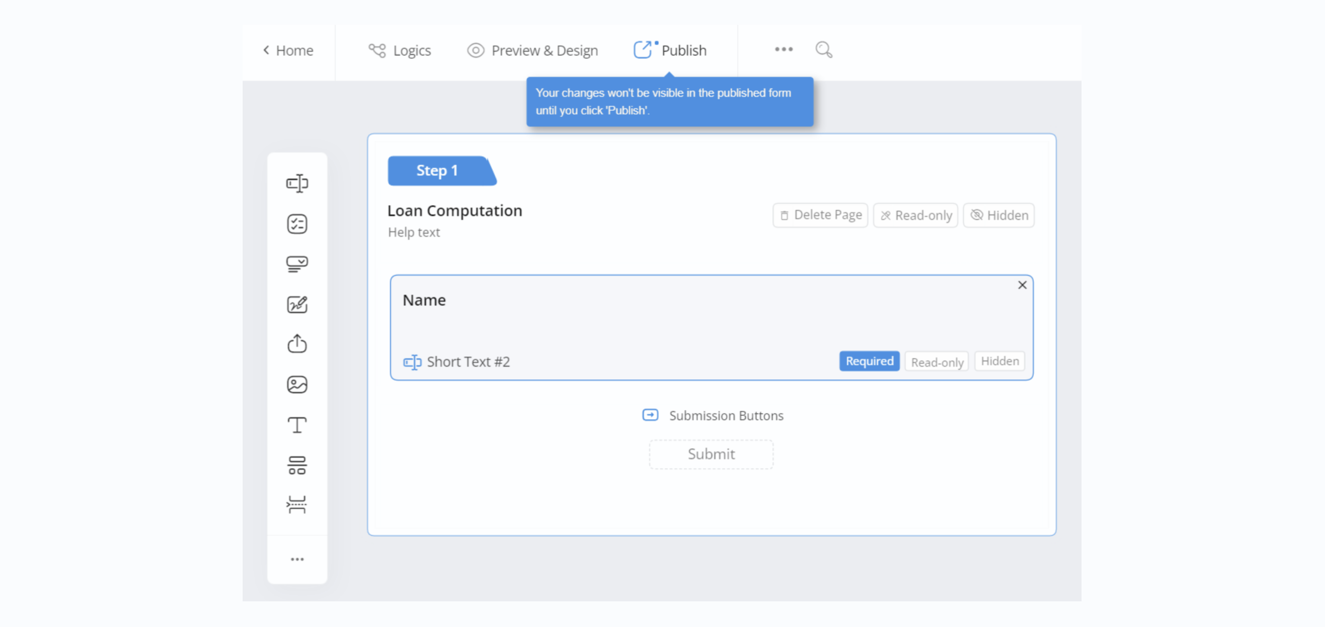This screenshot has width=1325, height=627.
Task: Expand more field types in sidebar
Action: pyautogui.click(x=297, y=559)
